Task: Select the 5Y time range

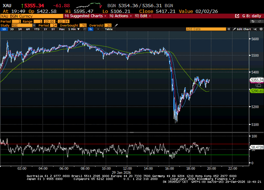Action: pyautogui.click(x=54, y=29)
